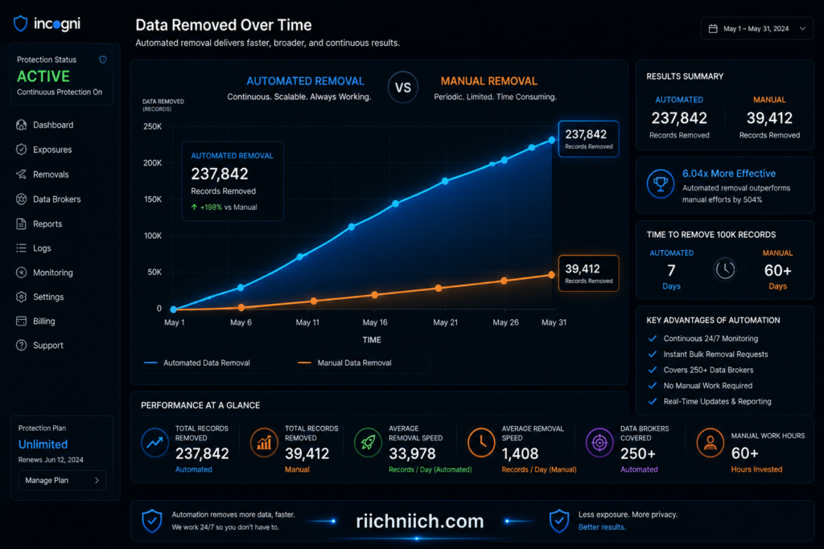Click the Automated Removal tooltip card in chart

[233, 181]
